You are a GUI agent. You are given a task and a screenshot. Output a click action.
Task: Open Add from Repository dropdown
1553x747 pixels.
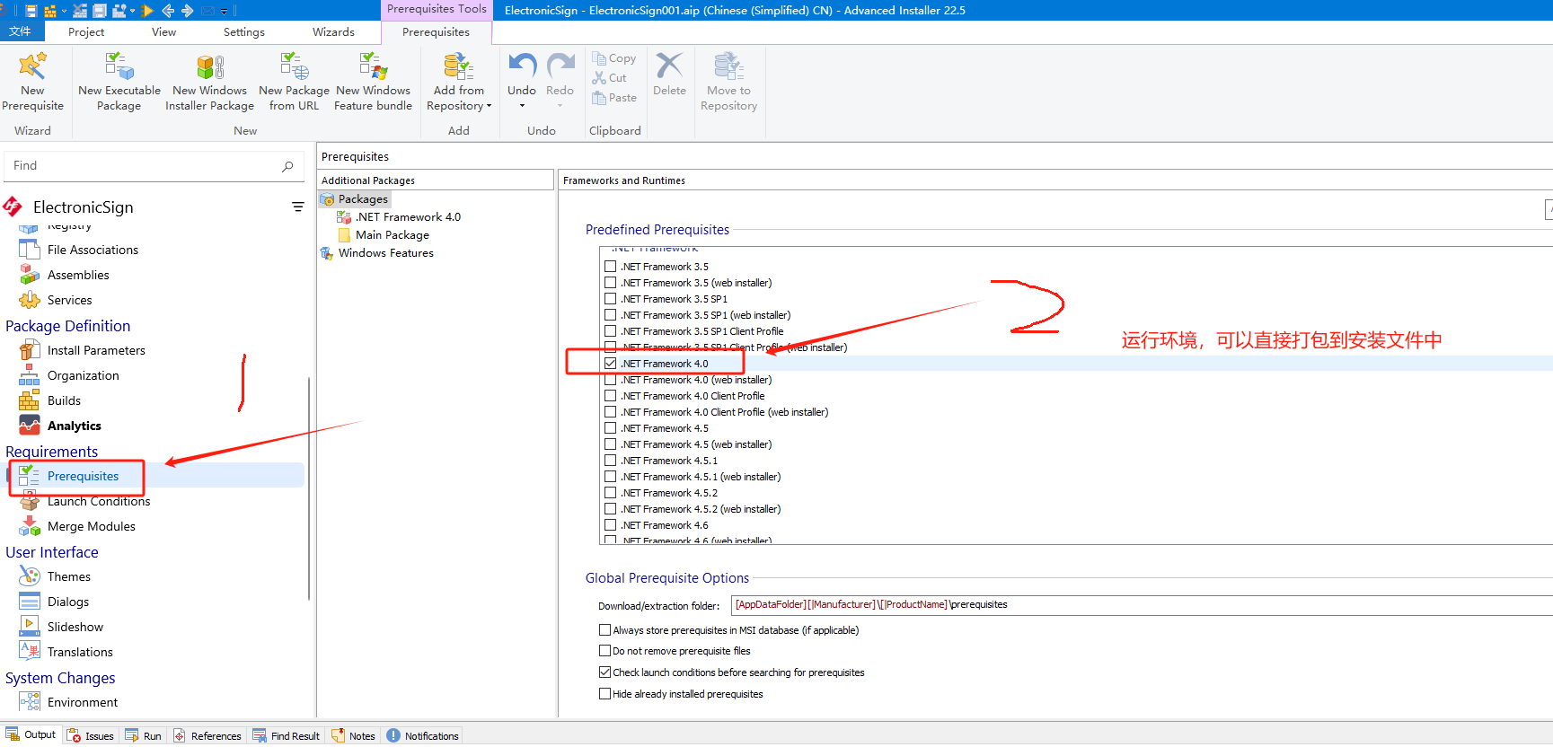(459, 82)
